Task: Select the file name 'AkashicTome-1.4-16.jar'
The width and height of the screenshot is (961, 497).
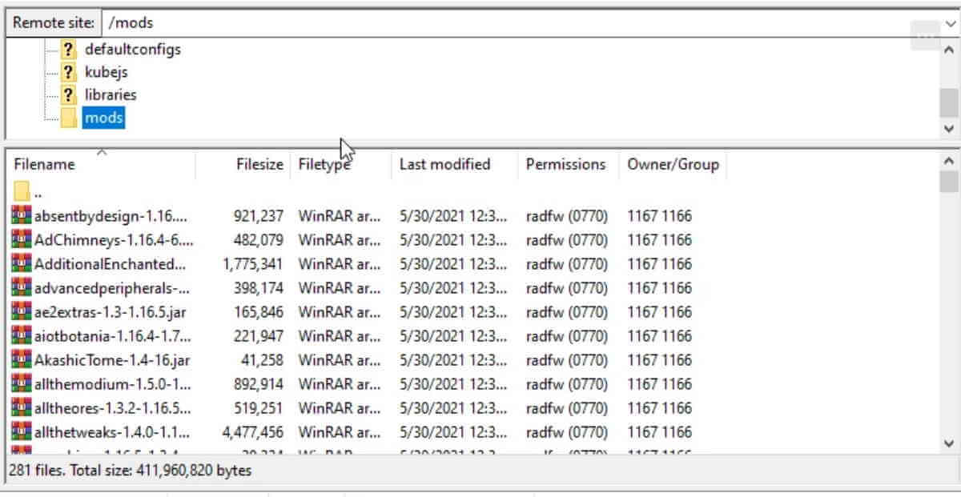Action: [x=112, y=359]
